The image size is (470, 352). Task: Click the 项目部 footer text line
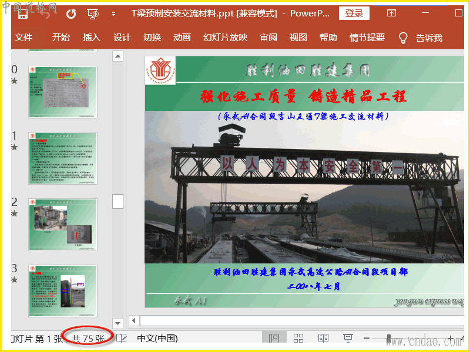click(311, 272)
